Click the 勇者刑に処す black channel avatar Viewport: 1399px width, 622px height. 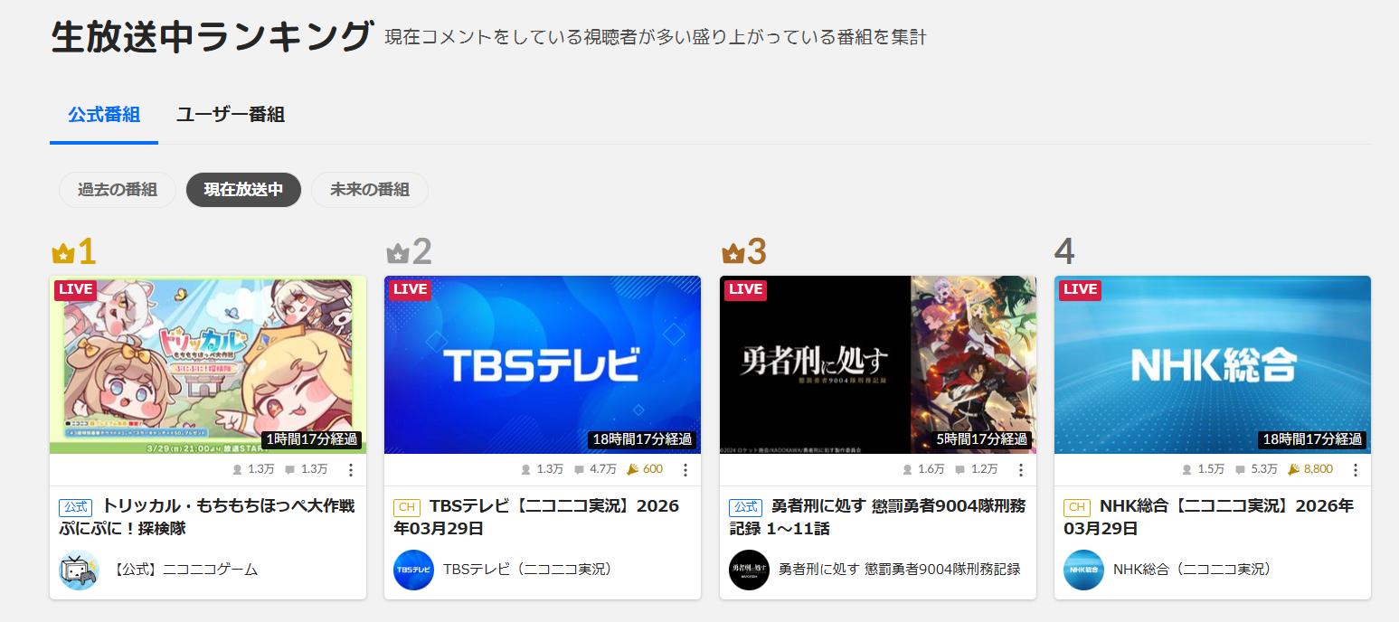click(x=749, y=570)
